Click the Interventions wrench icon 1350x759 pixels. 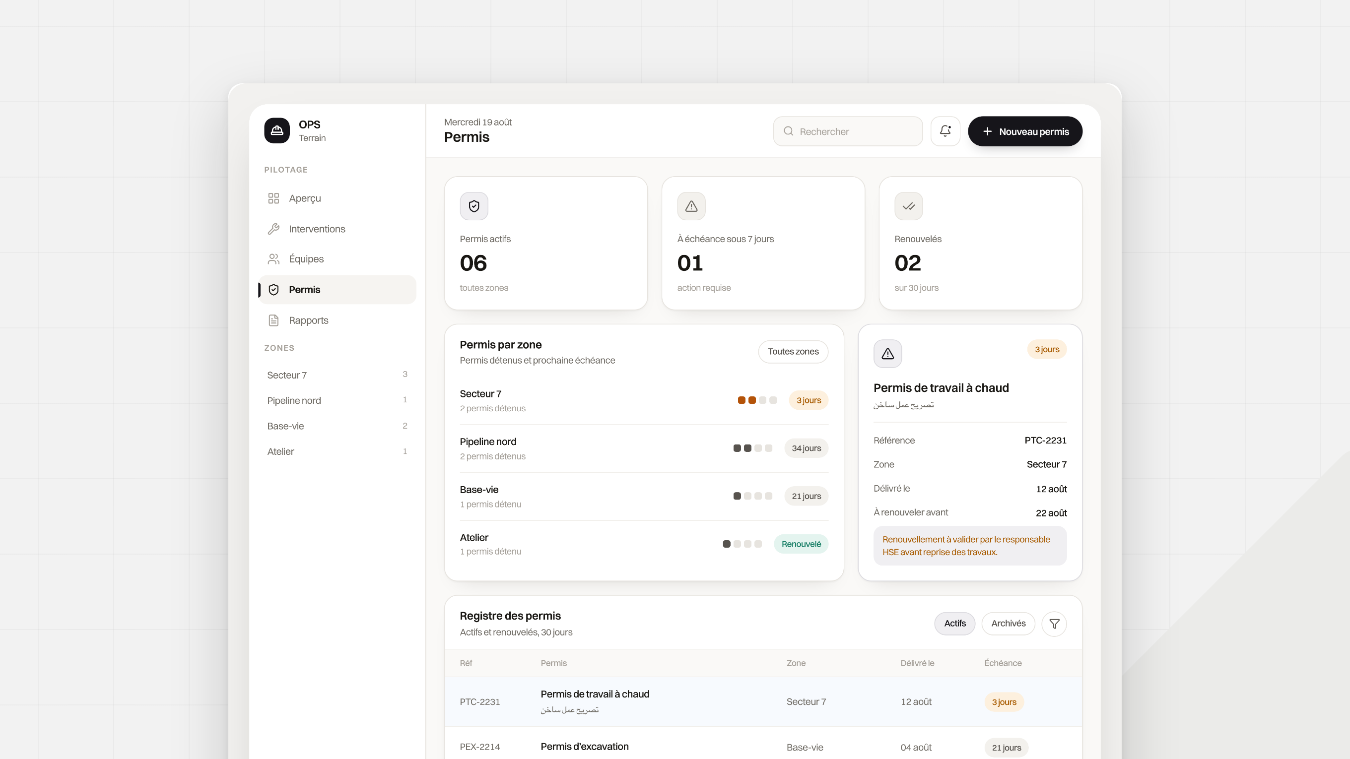tap(273, 229)
